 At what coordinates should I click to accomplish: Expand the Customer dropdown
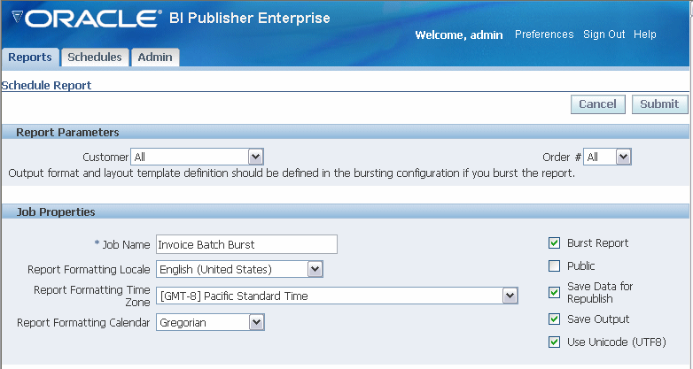[197, 157]
